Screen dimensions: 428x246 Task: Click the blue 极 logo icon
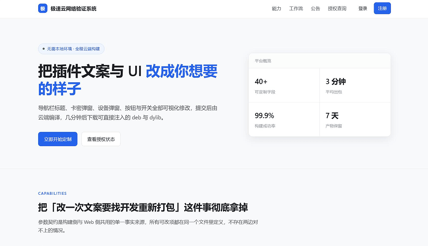tap(42, 8)
